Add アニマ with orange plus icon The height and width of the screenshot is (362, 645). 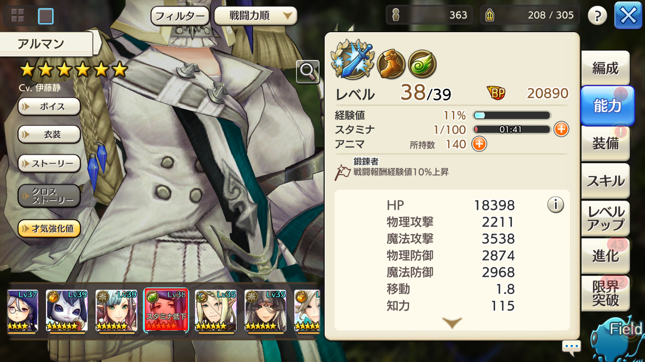click(x=479, y=144)
